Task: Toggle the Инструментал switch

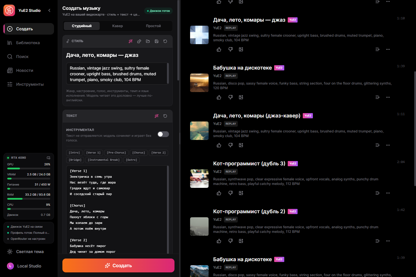Action: coord(163,134)
